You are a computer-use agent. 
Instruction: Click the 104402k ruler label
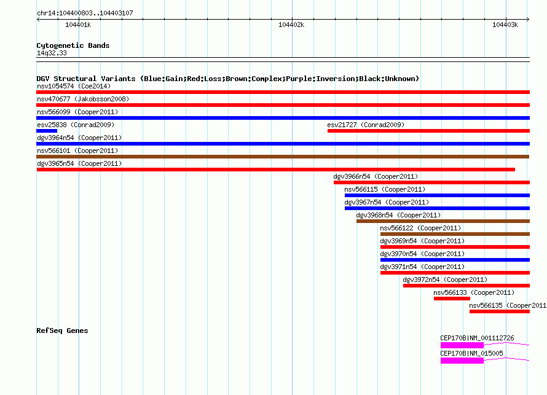pos(291,25)
